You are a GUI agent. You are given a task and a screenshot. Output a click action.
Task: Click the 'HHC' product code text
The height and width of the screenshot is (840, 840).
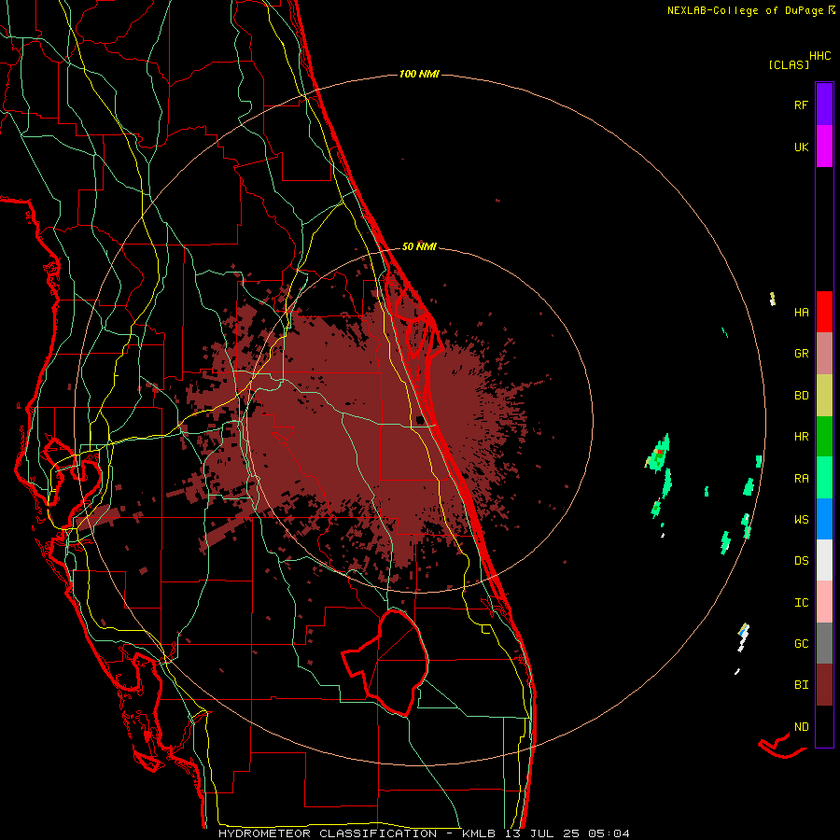coord(819,56)
